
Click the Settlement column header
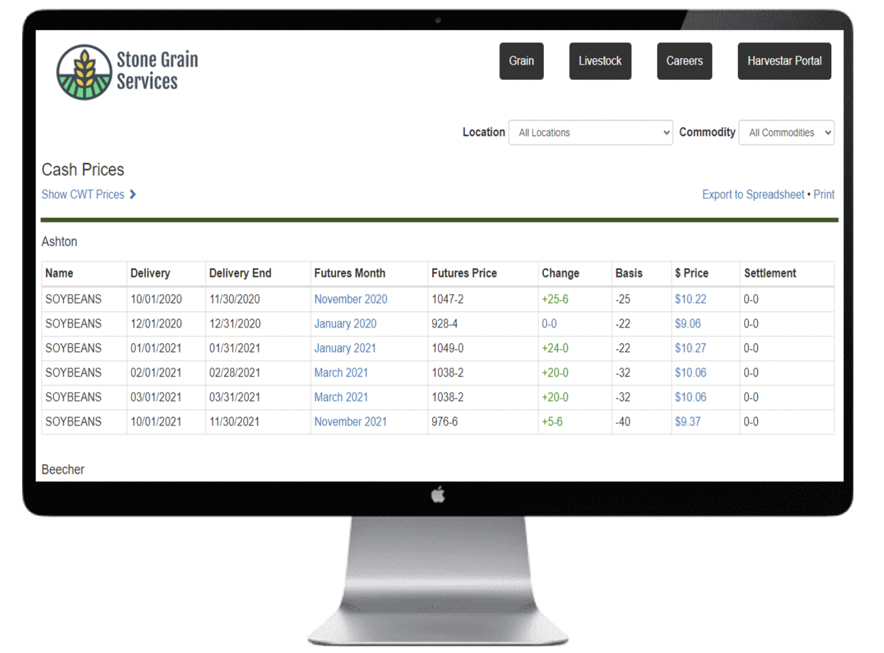click(x=770, y=273)
